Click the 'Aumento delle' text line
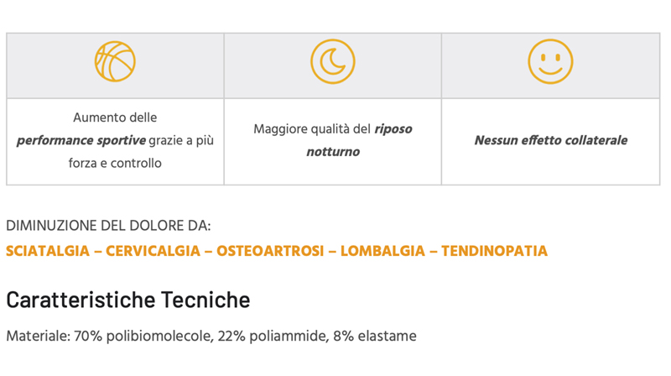This screenshot has width=671, height=376. 115,118
